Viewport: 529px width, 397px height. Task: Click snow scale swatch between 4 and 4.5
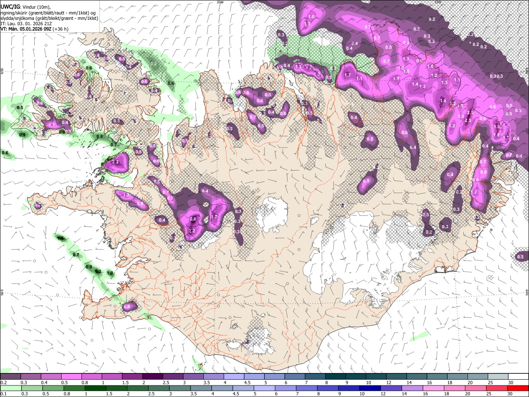pos(234,377)
